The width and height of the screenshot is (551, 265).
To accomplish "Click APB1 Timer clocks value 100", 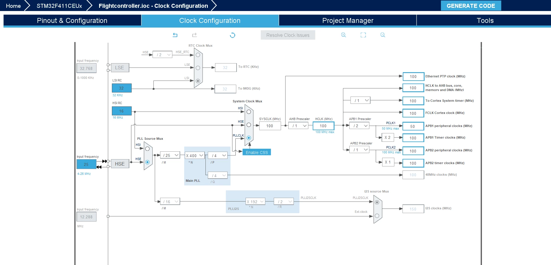I will click(x=413, y=138).
